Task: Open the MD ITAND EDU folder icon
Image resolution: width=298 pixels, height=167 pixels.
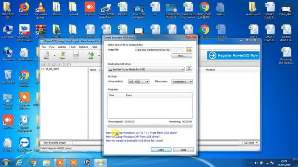Action: pos(8,10)
